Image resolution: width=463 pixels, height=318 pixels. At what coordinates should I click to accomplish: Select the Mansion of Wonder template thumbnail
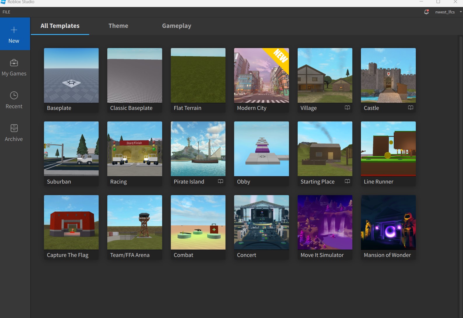click(388, 222)
